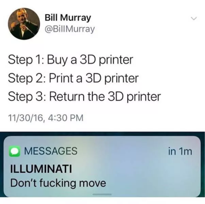Tap the 'in 1m' notification time label
Image resolution: width=205 pixels, height=204 pixels.
coord(180,151)
